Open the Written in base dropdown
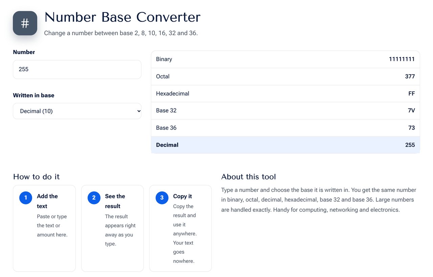The image size is (433, 277). tap(77, 111)
